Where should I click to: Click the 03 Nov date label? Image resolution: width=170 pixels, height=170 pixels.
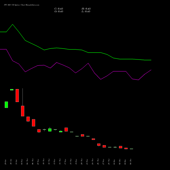22,162
